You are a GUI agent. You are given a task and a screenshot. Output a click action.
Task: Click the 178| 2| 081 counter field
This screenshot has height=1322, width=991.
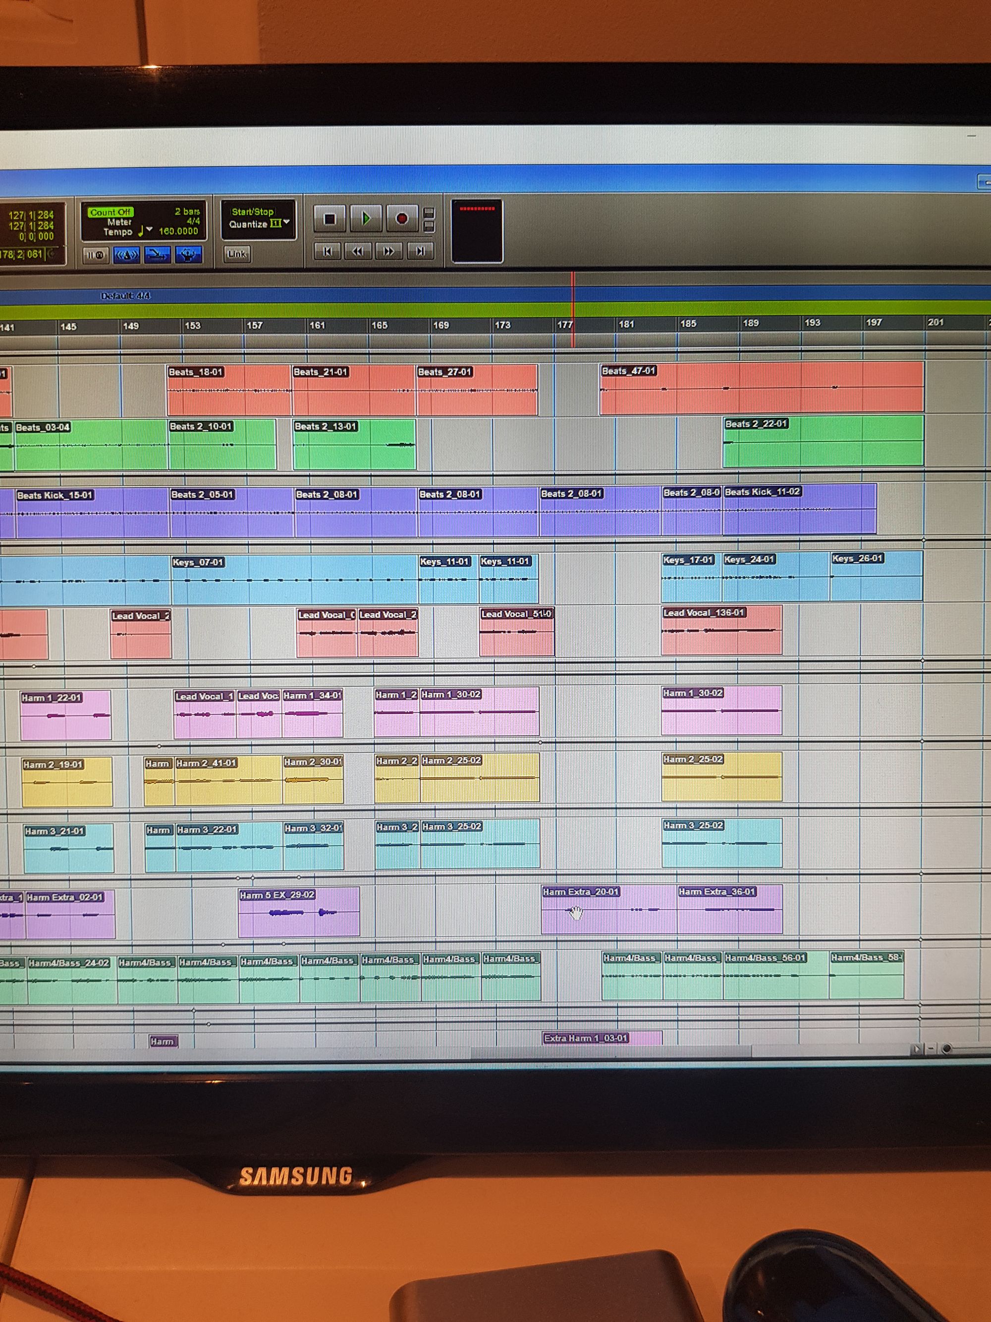point(21,254)
